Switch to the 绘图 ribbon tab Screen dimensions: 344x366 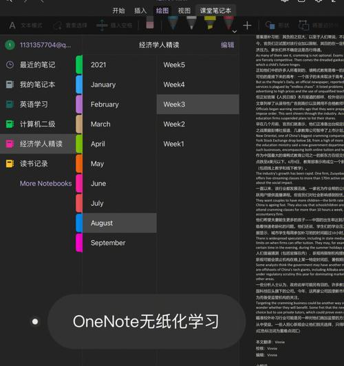pos(162,11)
